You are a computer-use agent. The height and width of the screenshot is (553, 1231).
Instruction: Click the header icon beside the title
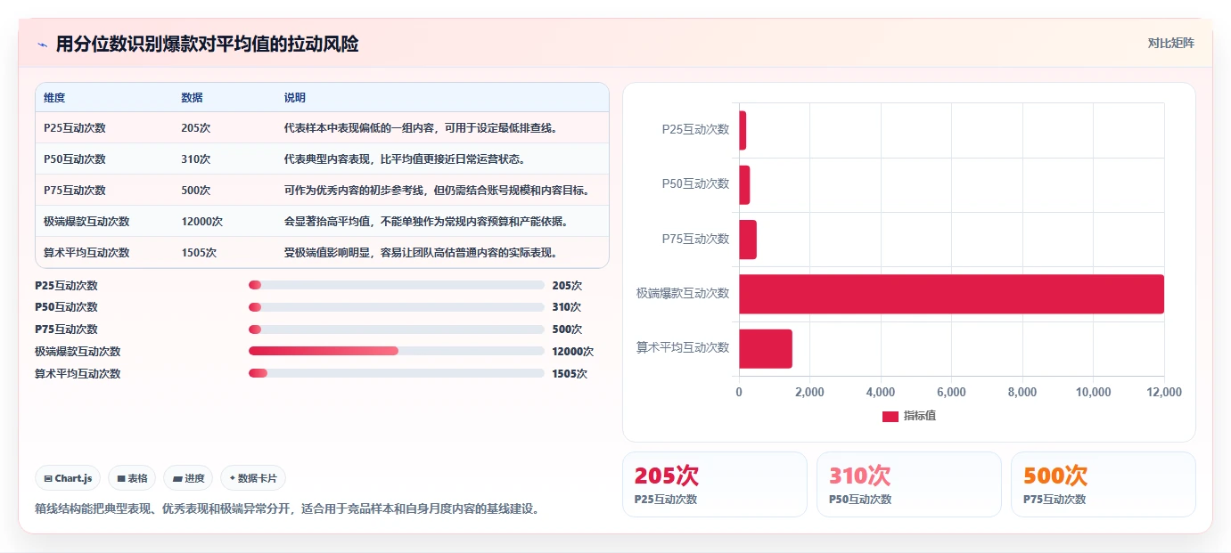click(42, 45)
